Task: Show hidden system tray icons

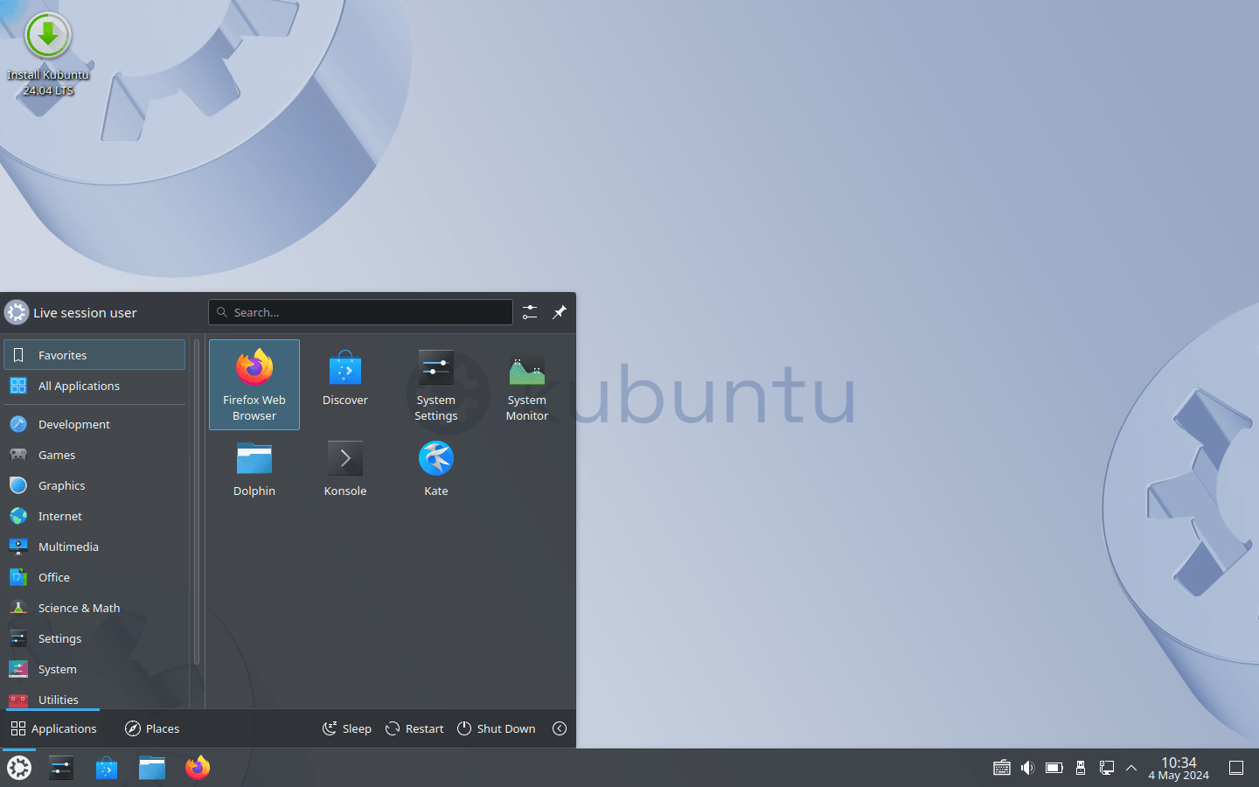Action: (x=1131, y=768)
